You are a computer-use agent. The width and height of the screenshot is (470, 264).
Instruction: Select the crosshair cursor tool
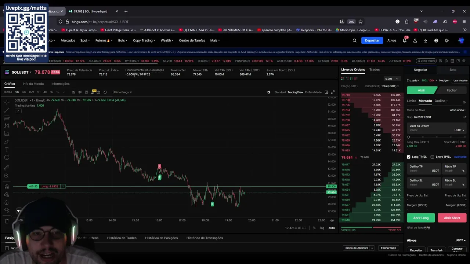(x=7, y=102)
